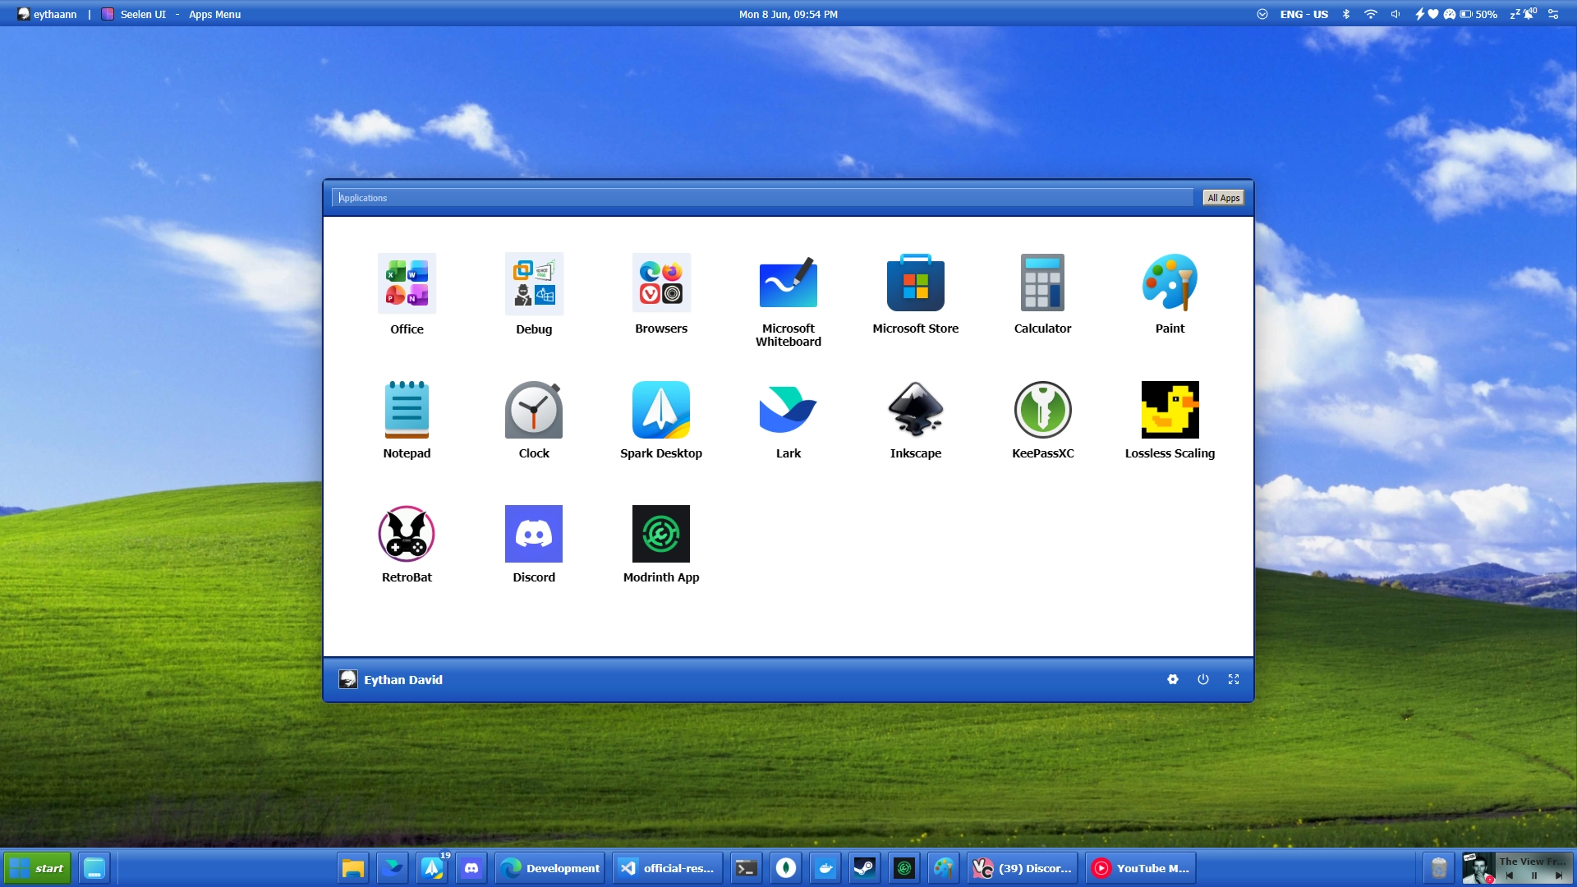
Task: Launch Modrinth App from Apps Menu
Action: pos(661,544)
